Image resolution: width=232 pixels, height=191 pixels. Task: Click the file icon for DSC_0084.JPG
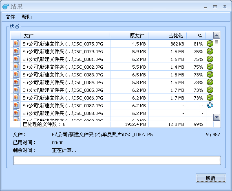16,82
